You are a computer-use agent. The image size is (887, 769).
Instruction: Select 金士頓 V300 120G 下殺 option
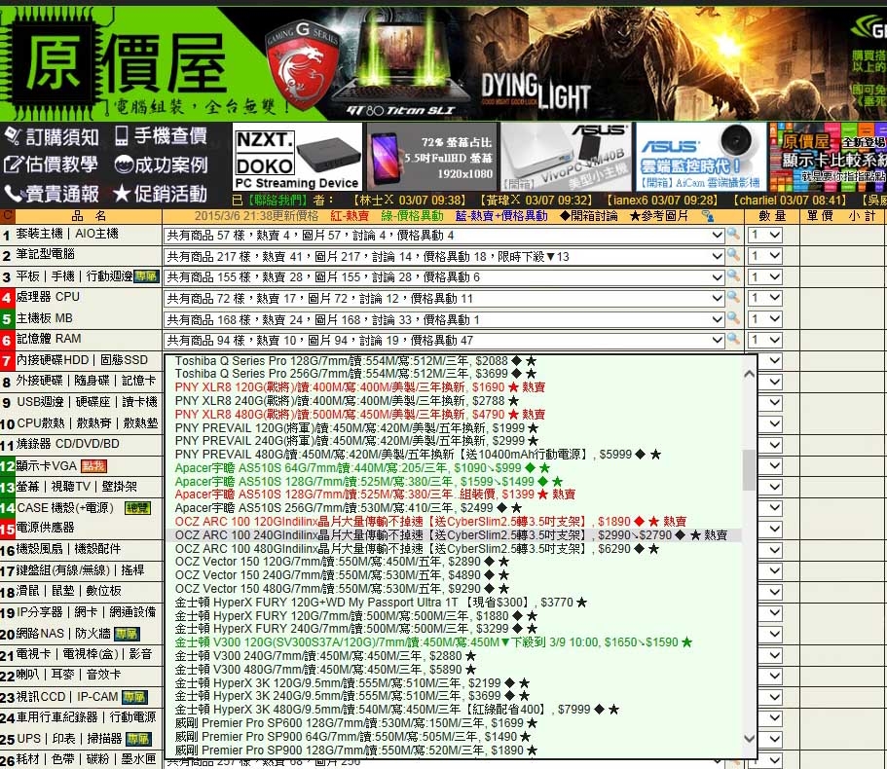(x=454, y=641)
